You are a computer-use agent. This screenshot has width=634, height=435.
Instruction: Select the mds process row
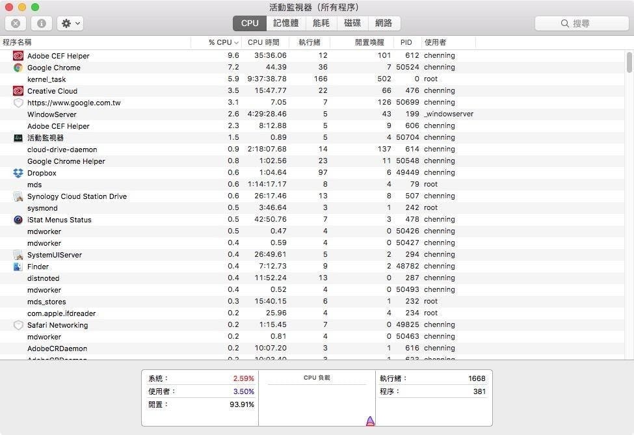(312, 185)
